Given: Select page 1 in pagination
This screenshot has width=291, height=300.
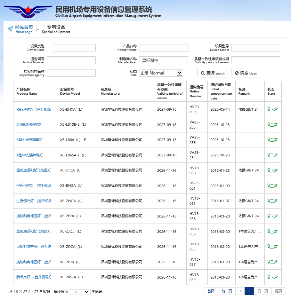Looking at the screenshot, I should coord(240,291).
